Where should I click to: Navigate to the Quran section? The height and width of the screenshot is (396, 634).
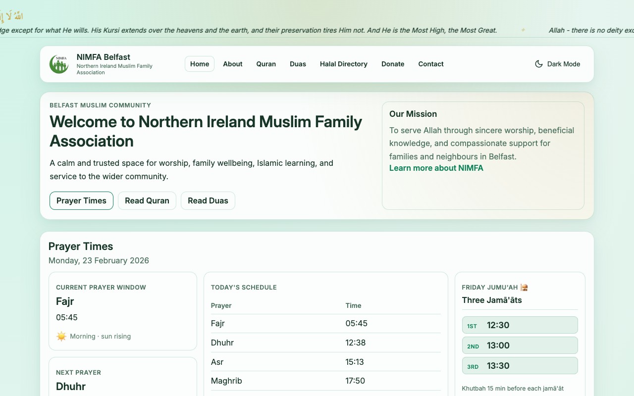click(x=266, y=64)
